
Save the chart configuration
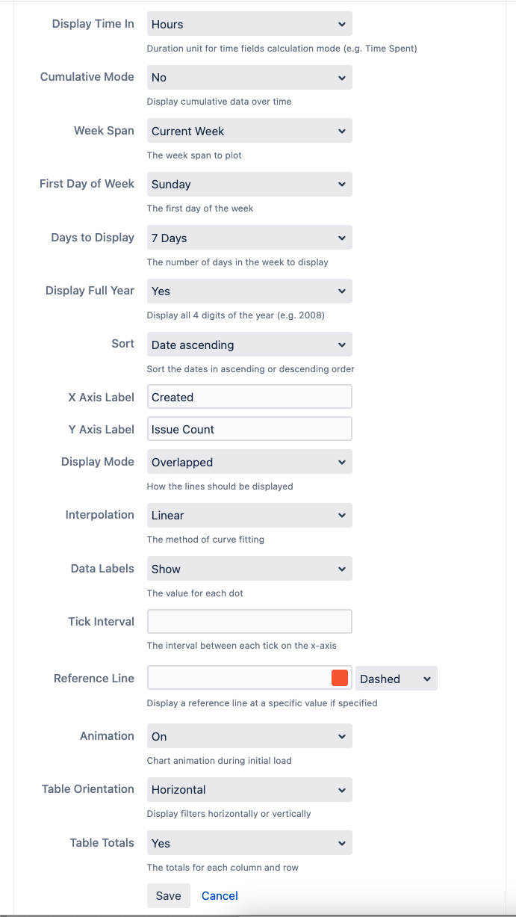[168, 895]
